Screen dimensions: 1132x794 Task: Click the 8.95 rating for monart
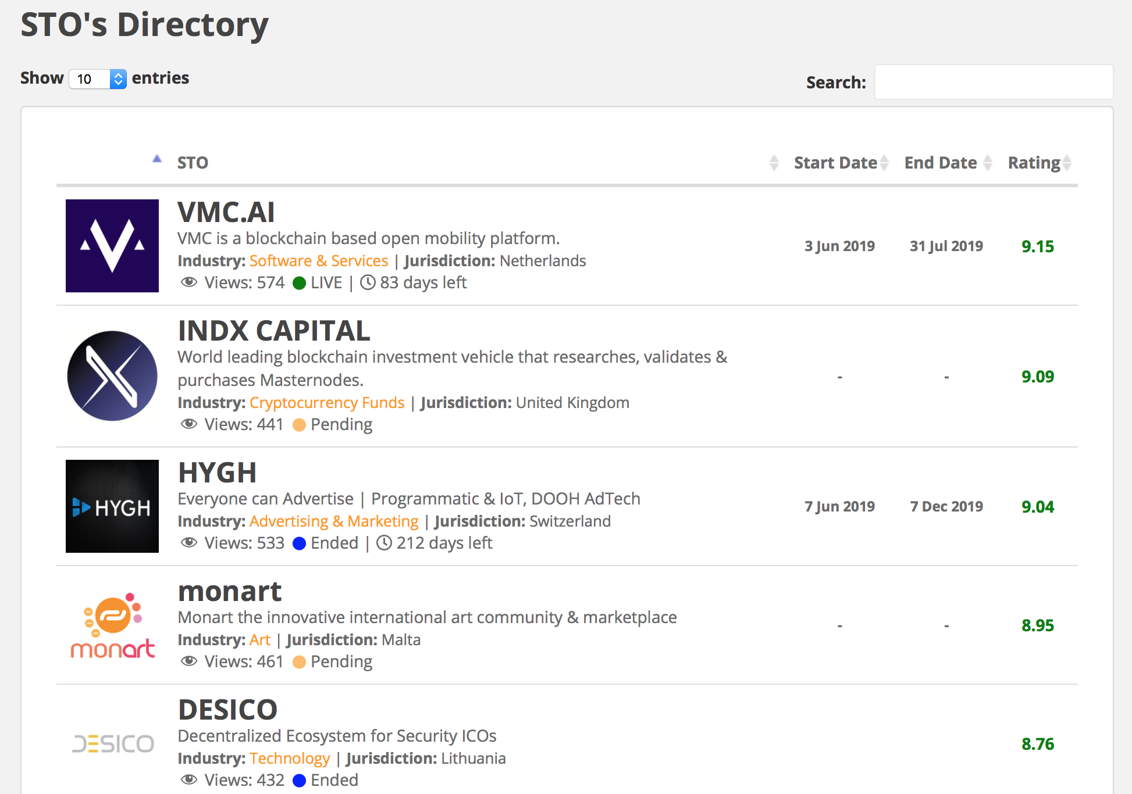(x=1038, y=625)
